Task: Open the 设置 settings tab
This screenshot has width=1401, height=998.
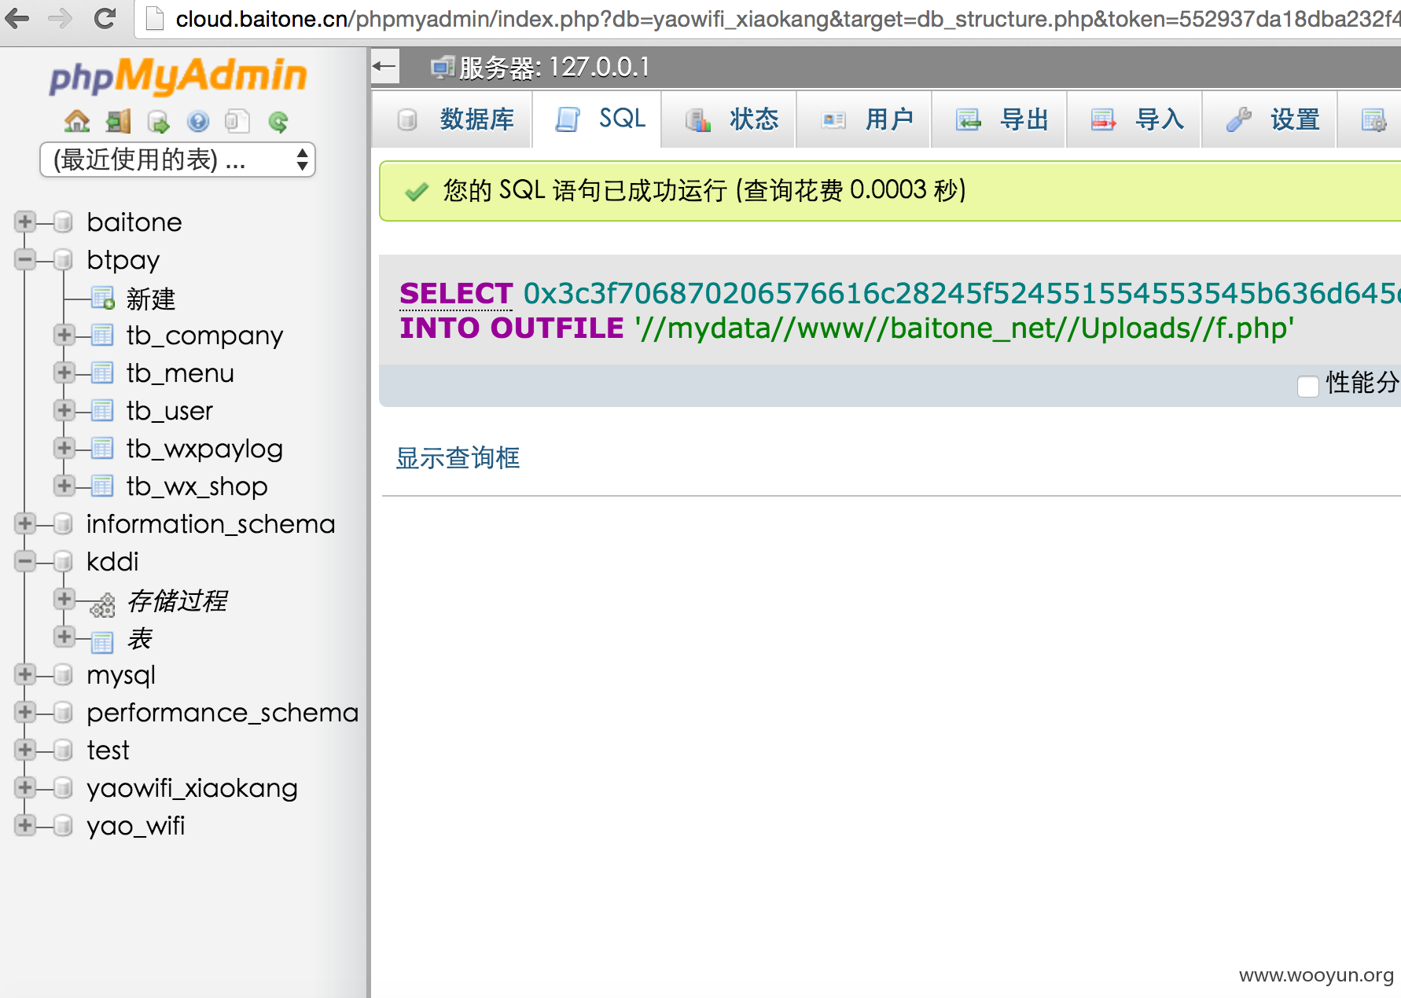Action: (x=1270, y=119)
